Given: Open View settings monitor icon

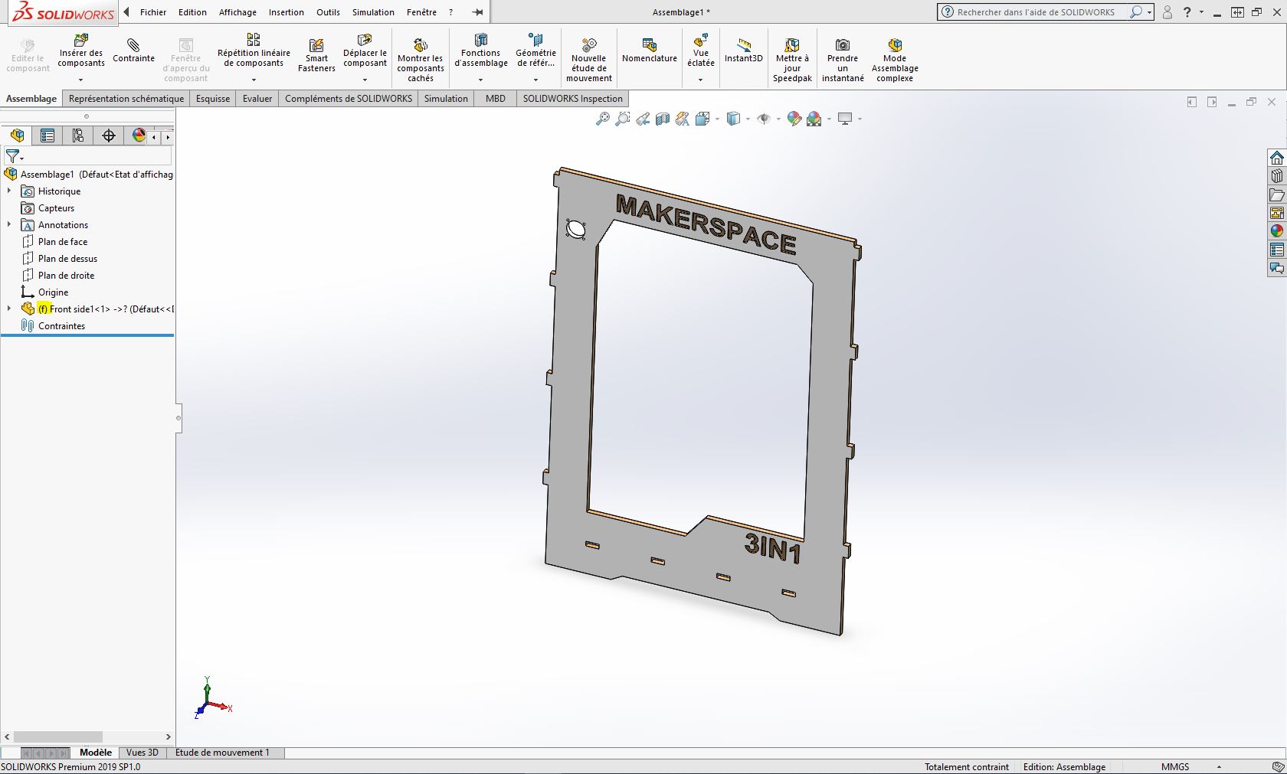Looking at the screenshot, I should [845, 119].
